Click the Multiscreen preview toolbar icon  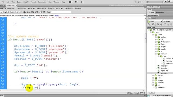[24, 12]
